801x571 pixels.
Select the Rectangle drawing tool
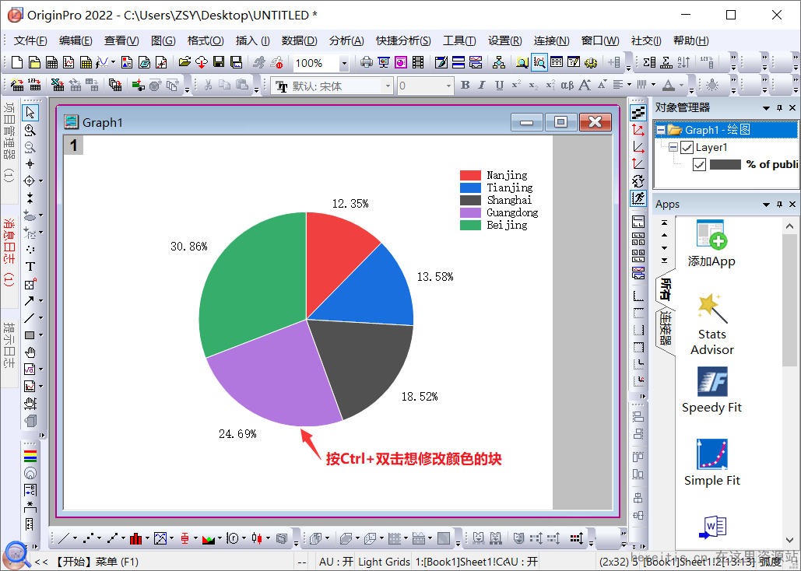pyautogui.click(x=30, y=335)
